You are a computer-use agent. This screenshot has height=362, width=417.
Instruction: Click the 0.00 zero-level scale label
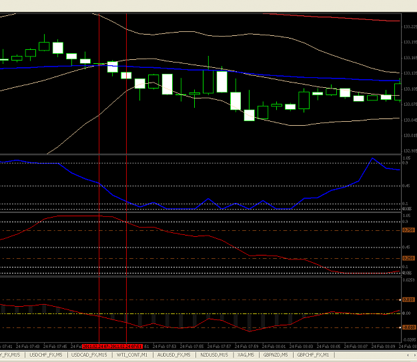coord(406,313)
